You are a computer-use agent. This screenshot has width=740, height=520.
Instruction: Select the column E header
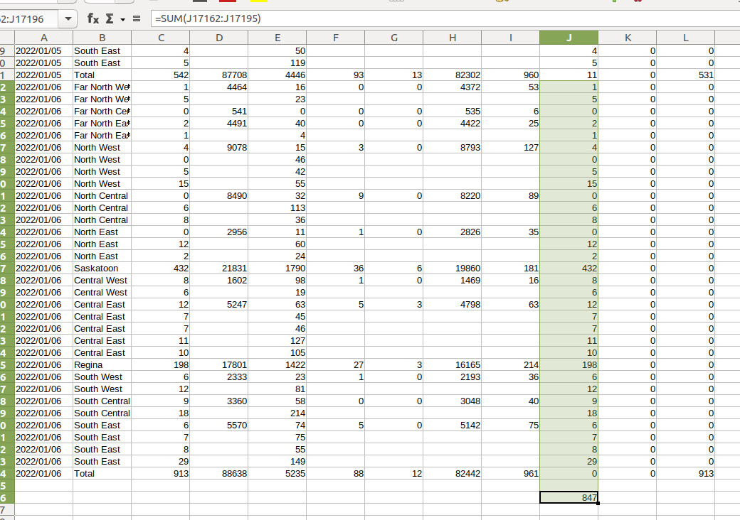277,38
